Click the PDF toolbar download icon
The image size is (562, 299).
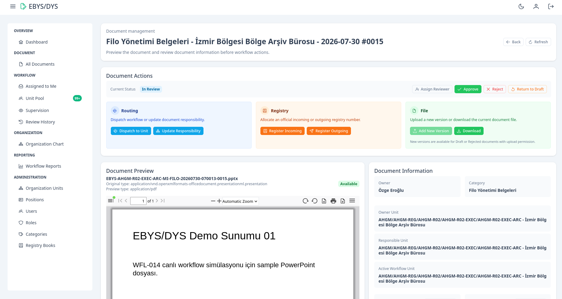click(343, 201)
